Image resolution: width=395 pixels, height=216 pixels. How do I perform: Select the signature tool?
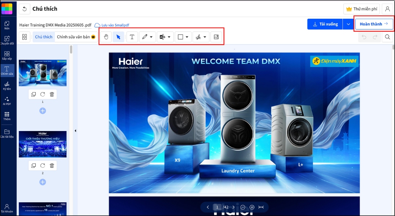[198, 36]
